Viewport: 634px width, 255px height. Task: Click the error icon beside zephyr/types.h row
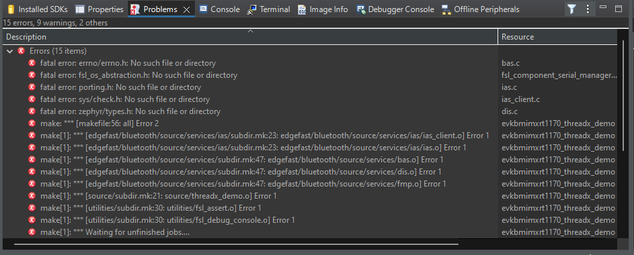(x=32, y=111)
